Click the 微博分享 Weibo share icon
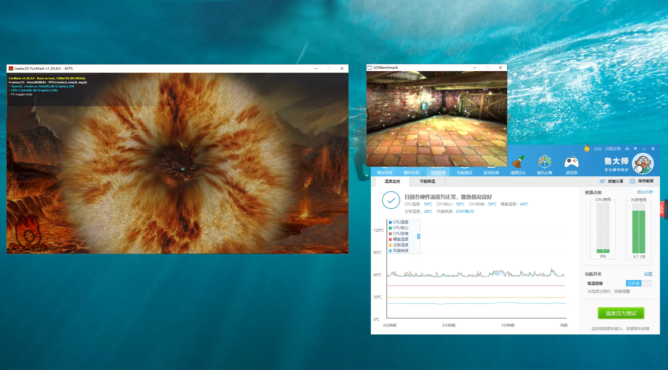Screen dimensions: 668x370 click(x=602, y=181)
